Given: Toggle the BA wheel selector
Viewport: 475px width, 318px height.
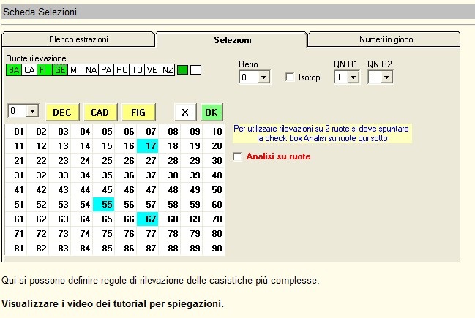Looking at the screenshot, I should point(14,70).
